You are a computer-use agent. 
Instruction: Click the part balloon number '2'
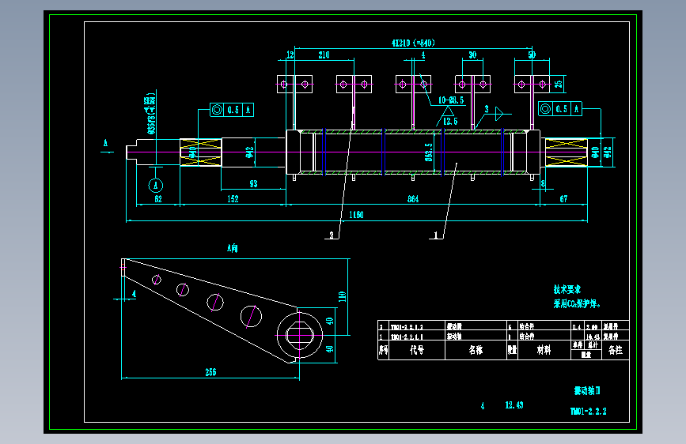[x=332, y=235]
